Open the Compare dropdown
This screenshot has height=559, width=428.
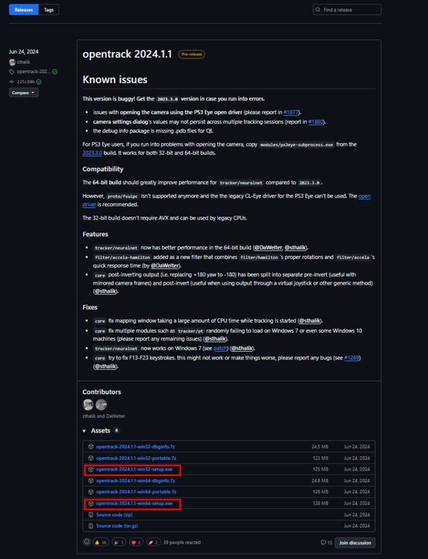23,93
